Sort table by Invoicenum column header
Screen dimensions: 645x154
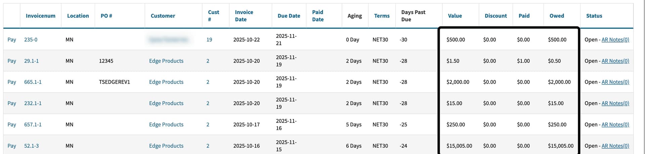click(40, 16)
